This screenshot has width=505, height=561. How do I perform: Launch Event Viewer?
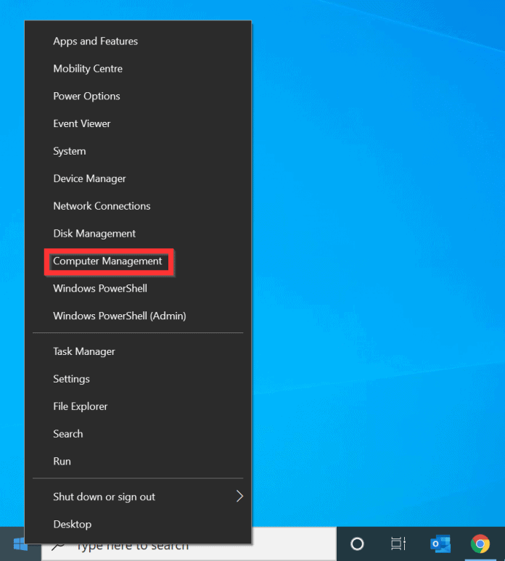(81, 124)
